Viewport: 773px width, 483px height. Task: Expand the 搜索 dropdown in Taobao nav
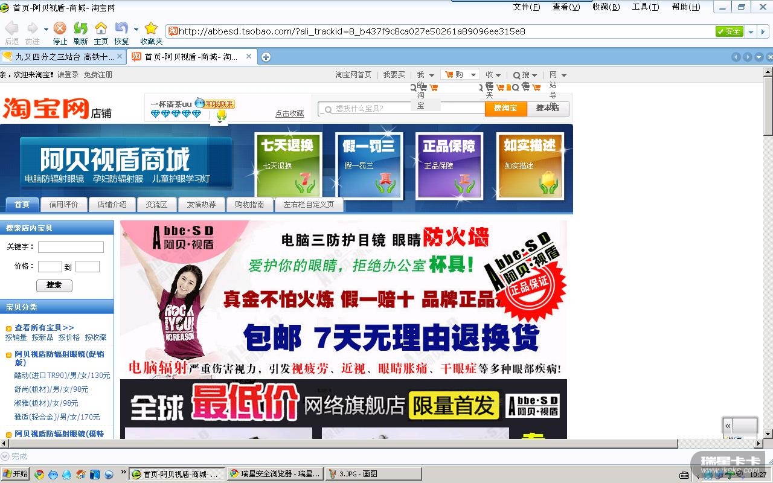coord(534,75)
